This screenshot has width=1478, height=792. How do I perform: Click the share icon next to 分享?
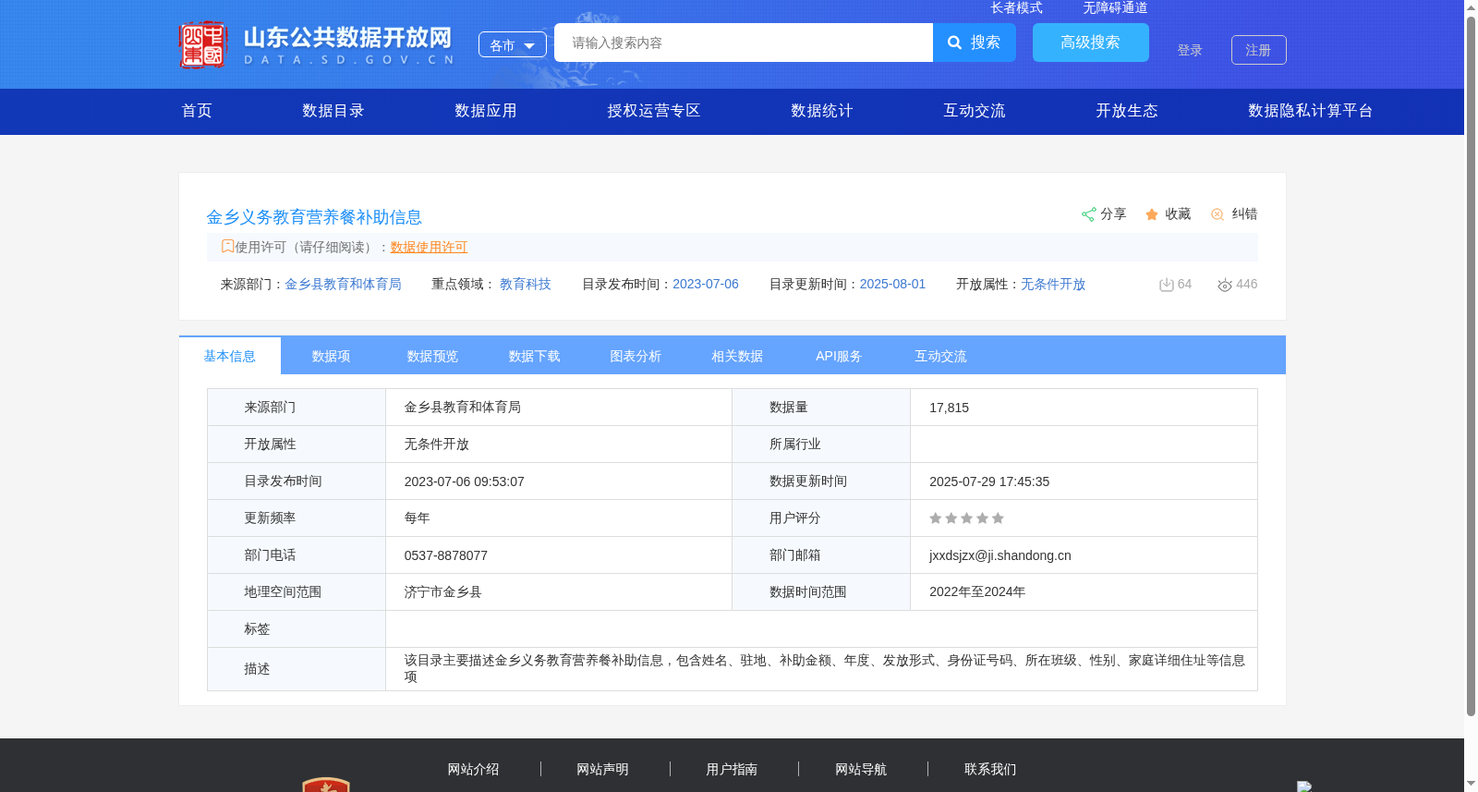click(1088, 214)
